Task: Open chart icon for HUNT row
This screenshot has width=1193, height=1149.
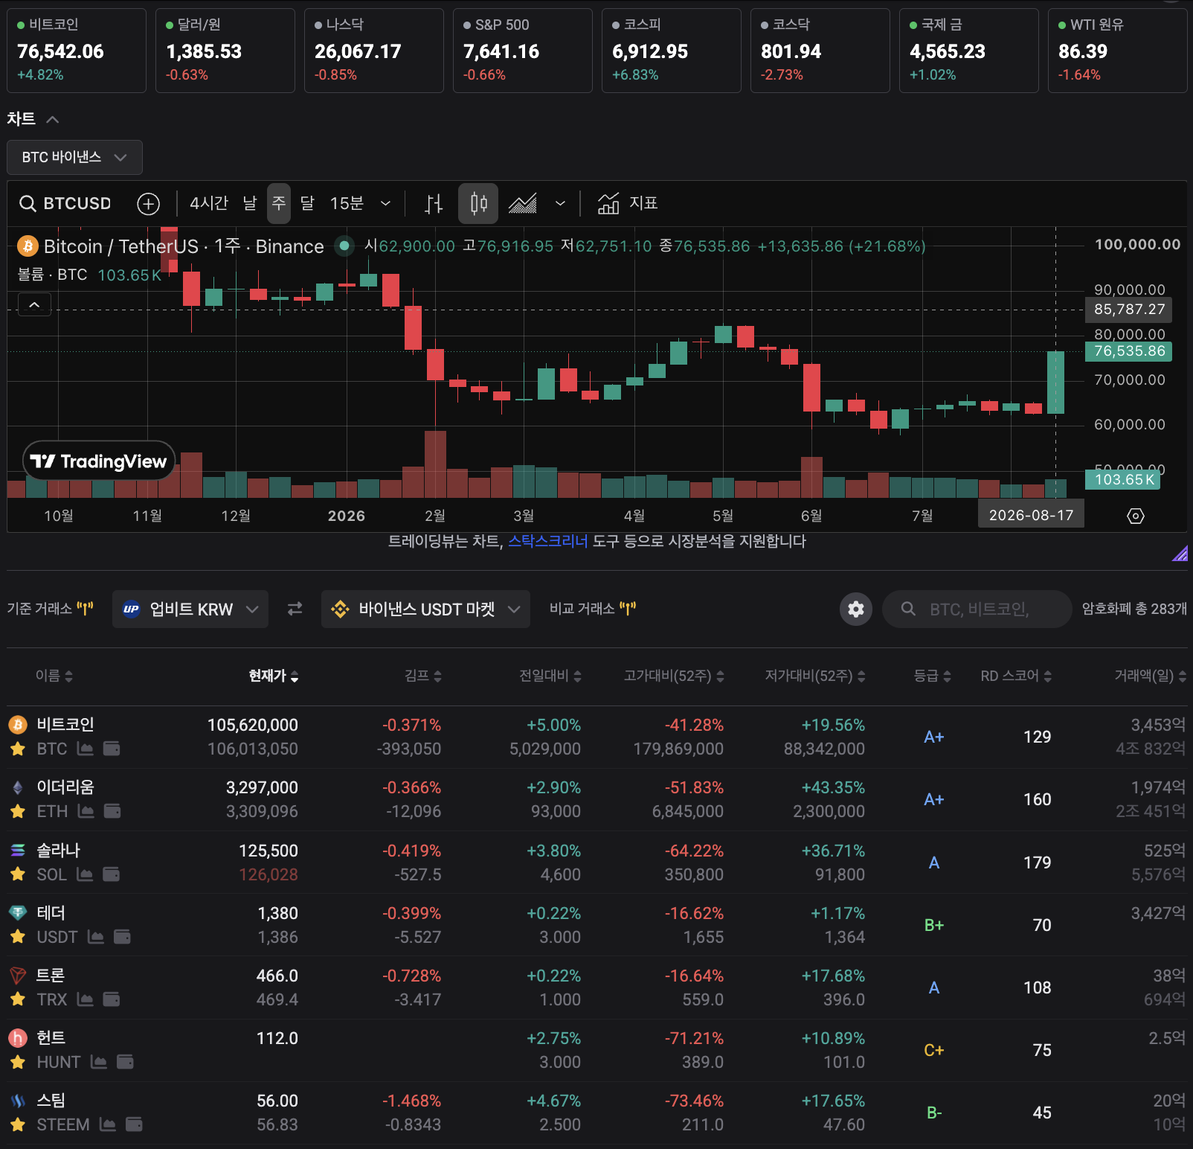Action: 99,1061
